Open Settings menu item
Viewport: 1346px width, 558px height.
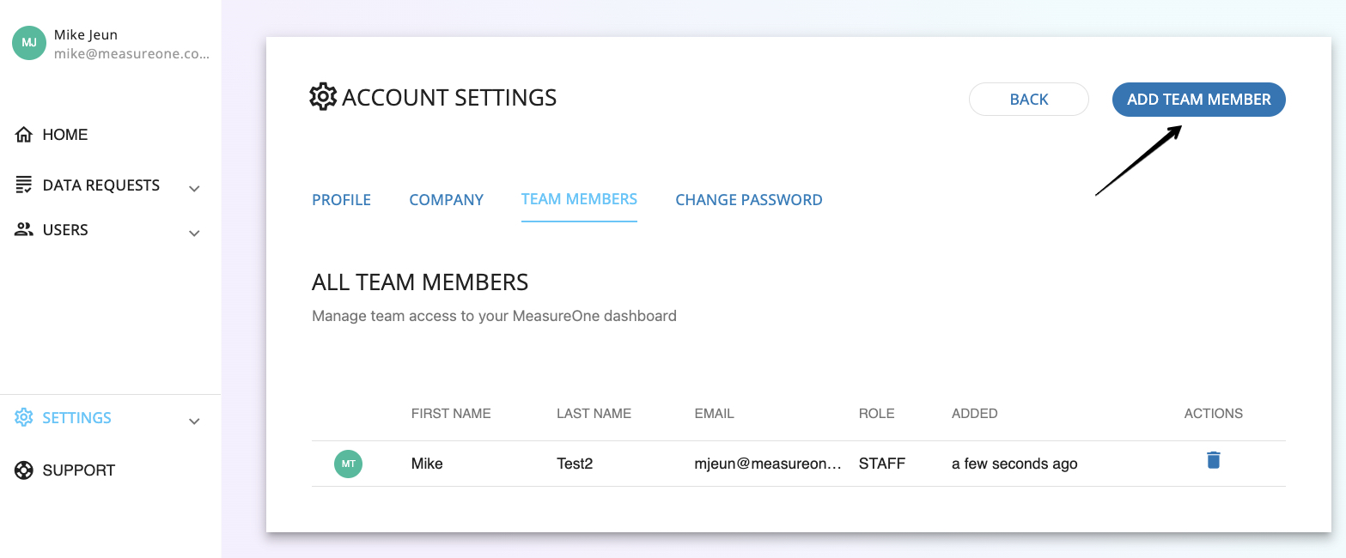77,418
